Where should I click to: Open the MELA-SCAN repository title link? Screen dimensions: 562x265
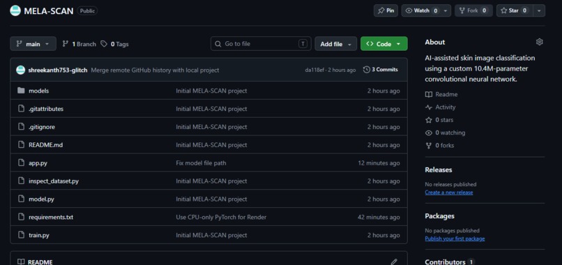point(48,10)
